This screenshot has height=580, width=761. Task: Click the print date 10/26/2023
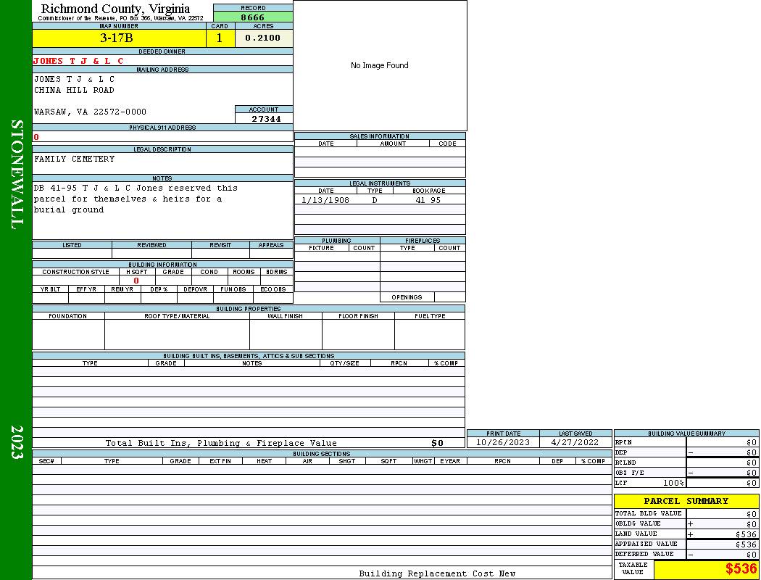coord(503,442)
